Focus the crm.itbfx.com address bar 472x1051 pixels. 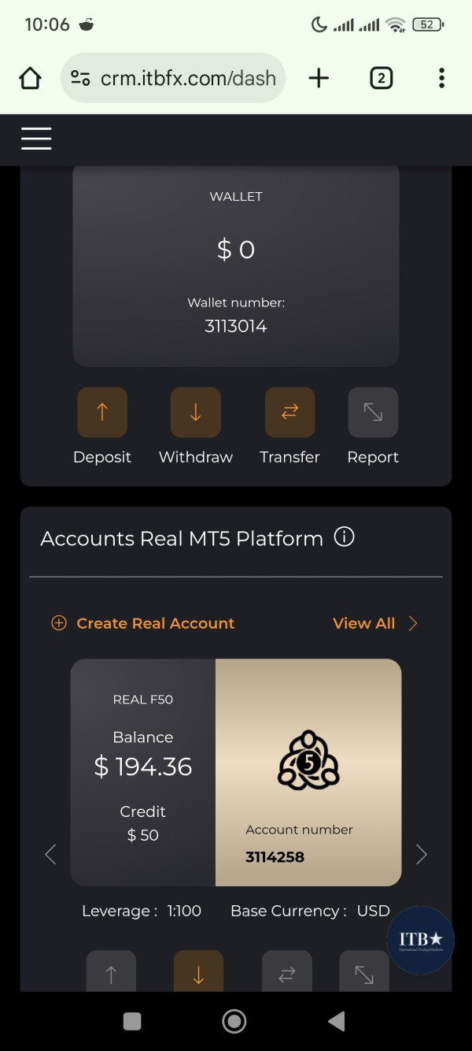pos(173,78)
